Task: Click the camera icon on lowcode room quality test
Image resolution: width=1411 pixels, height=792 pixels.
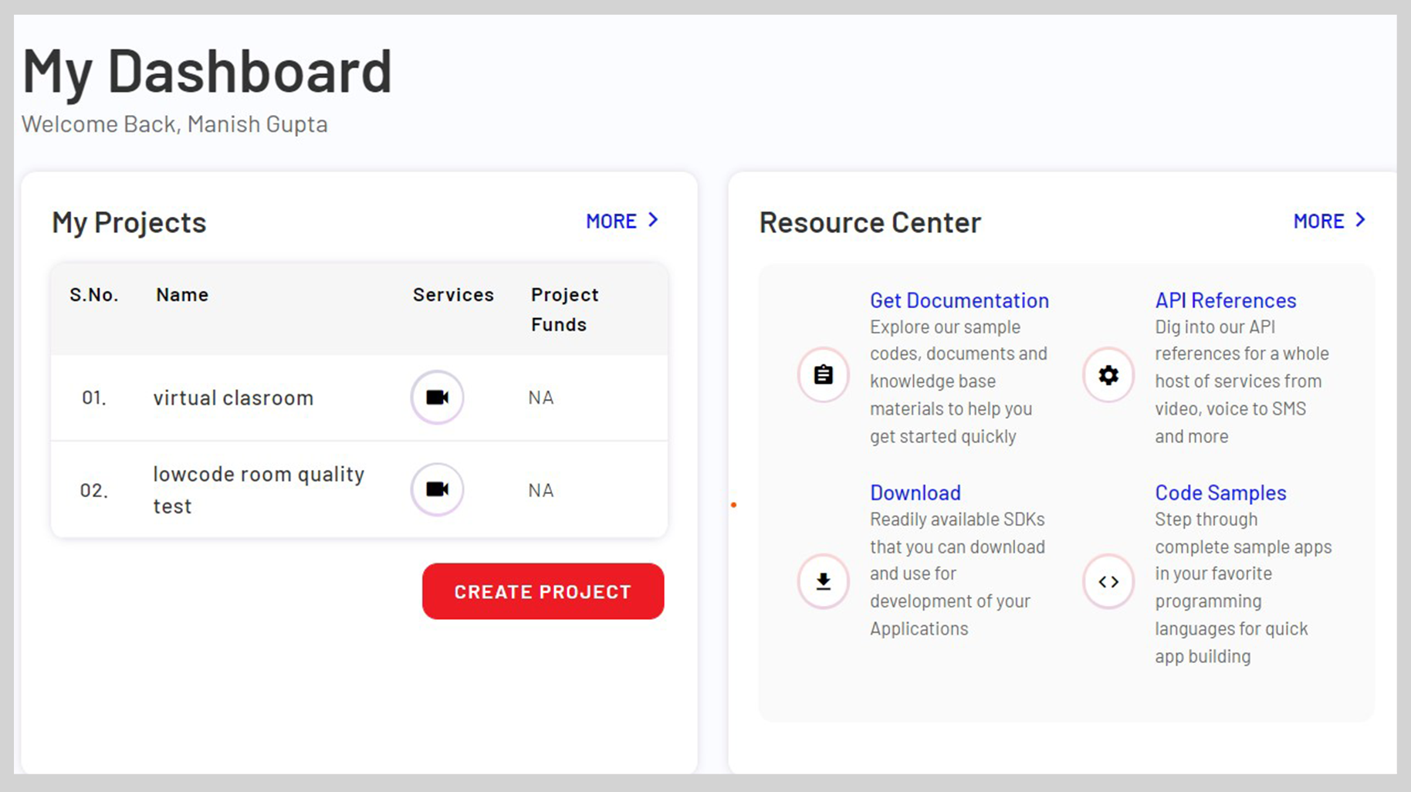Action: point(436,489)
